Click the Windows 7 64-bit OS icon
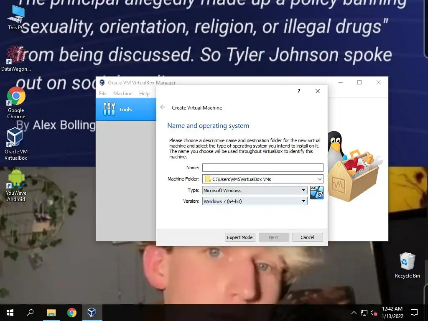 tap(317, 193)
